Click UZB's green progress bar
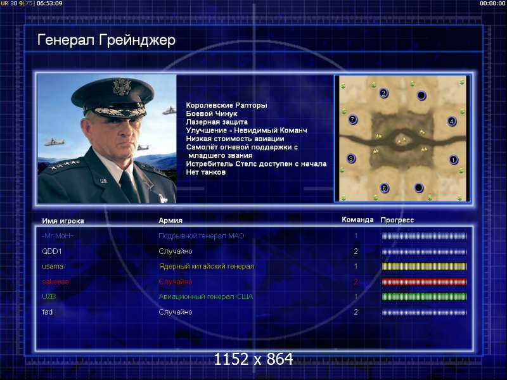This screenshot has height=380, width=507. pos(424,296)
